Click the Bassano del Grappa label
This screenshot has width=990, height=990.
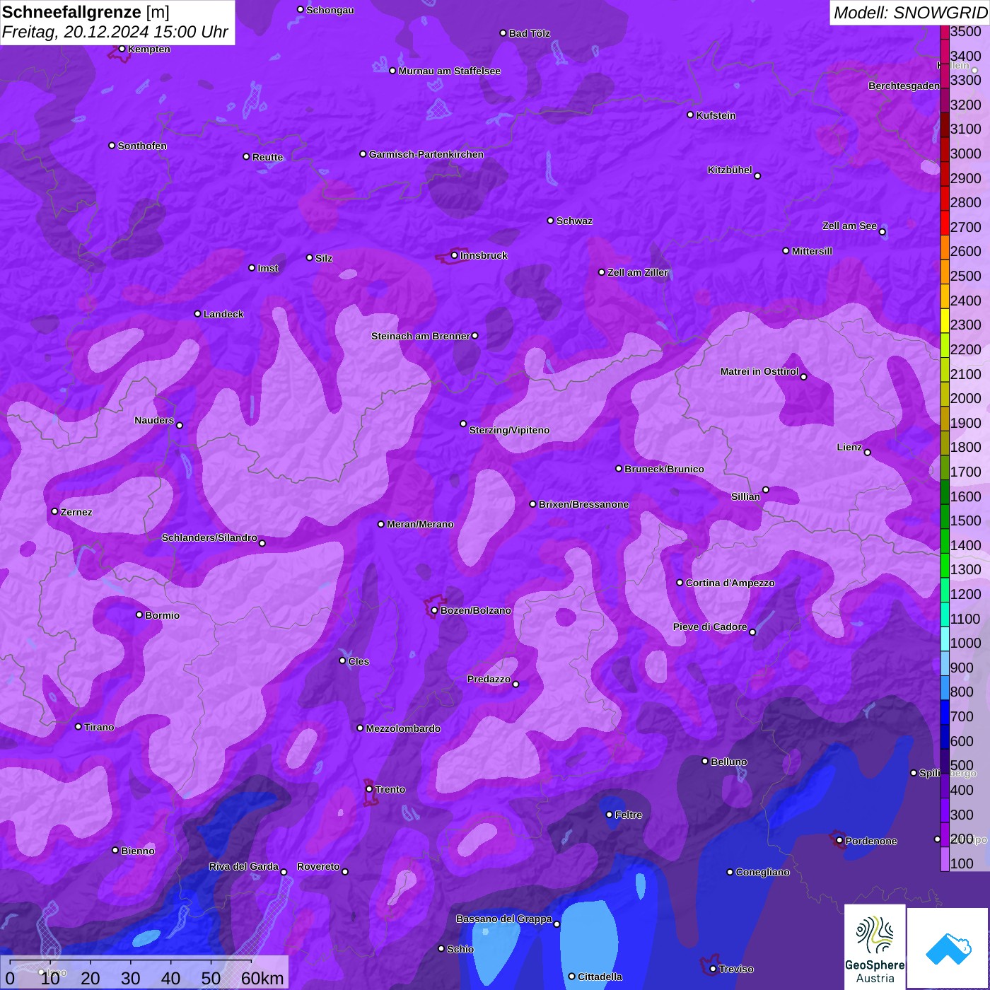click(x=504, y=919)
